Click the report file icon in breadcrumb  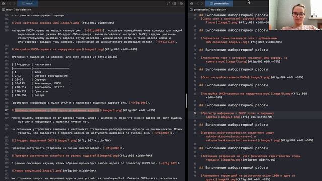[x=4, y=10]
